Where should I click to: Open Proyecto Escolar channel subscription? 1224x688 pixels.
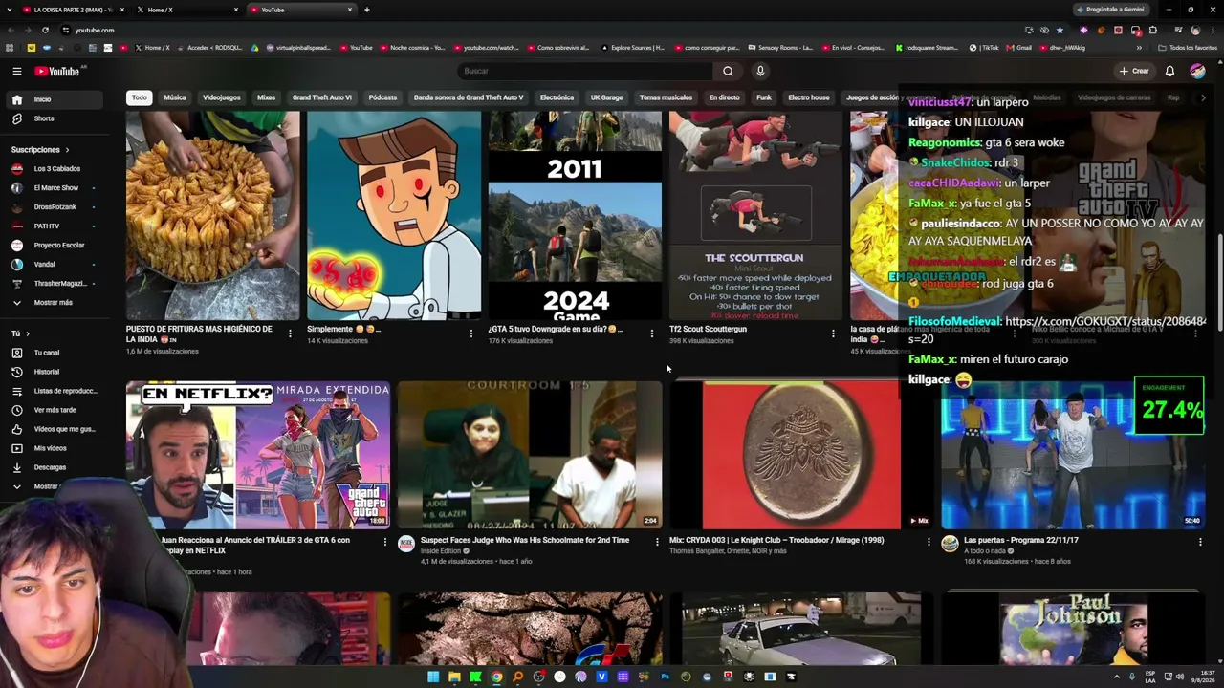54,245
